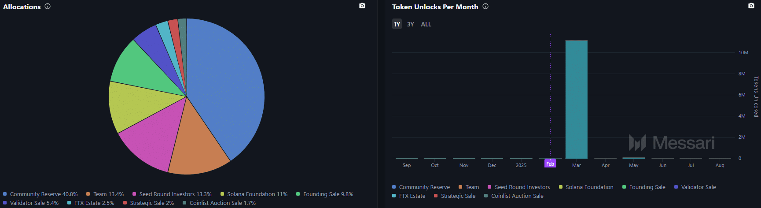The width and height of the screenshot is (761, 208).
Task: Click the Token Unlocks screenshot camera icon
Action: (x=751, y=6)
